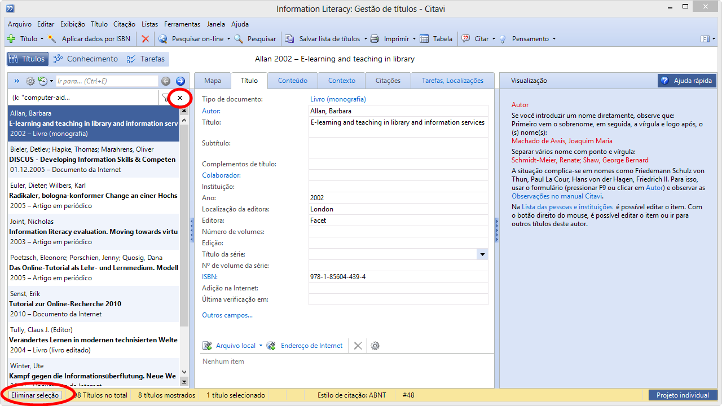Click the gear icon above title list

point(30,81)
